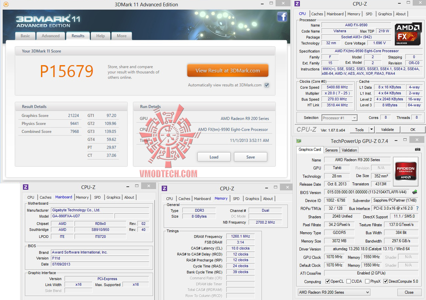Click the Validate button in CPU-Z
The height and width of the screenshot is (300, 426).
387,130
